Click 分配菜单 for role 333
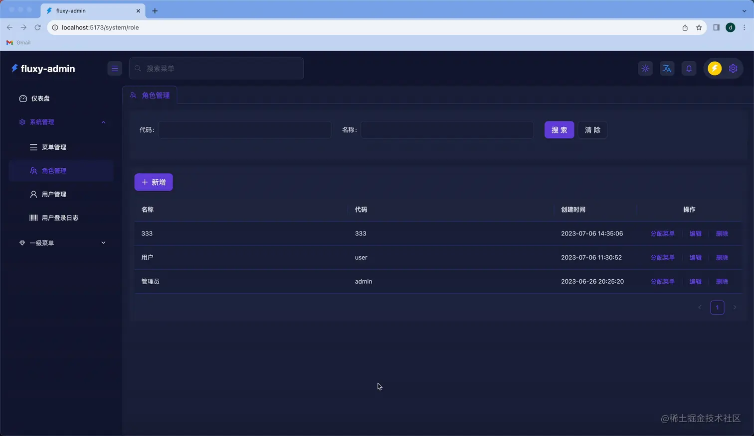Screen dimensions: 754x436 pyautogui.click(x=663, y=233)
